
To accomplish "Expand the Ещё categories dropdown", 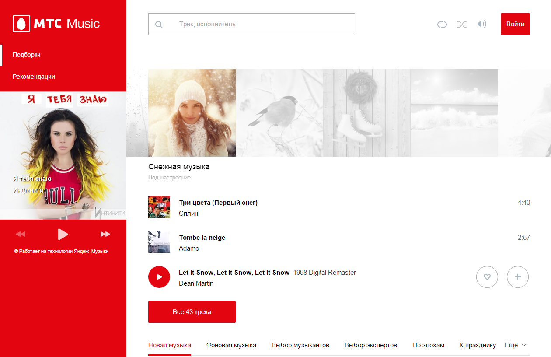I will tap(516, 345).
